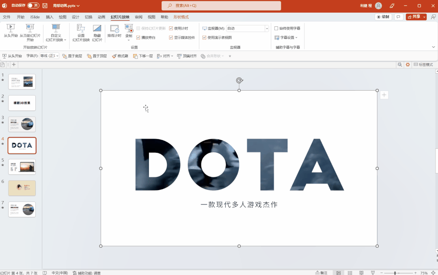Viewport: 438px width, 275px height.
Task: Toggle the 使用计时 checkbox
Action: click(171, 28)
